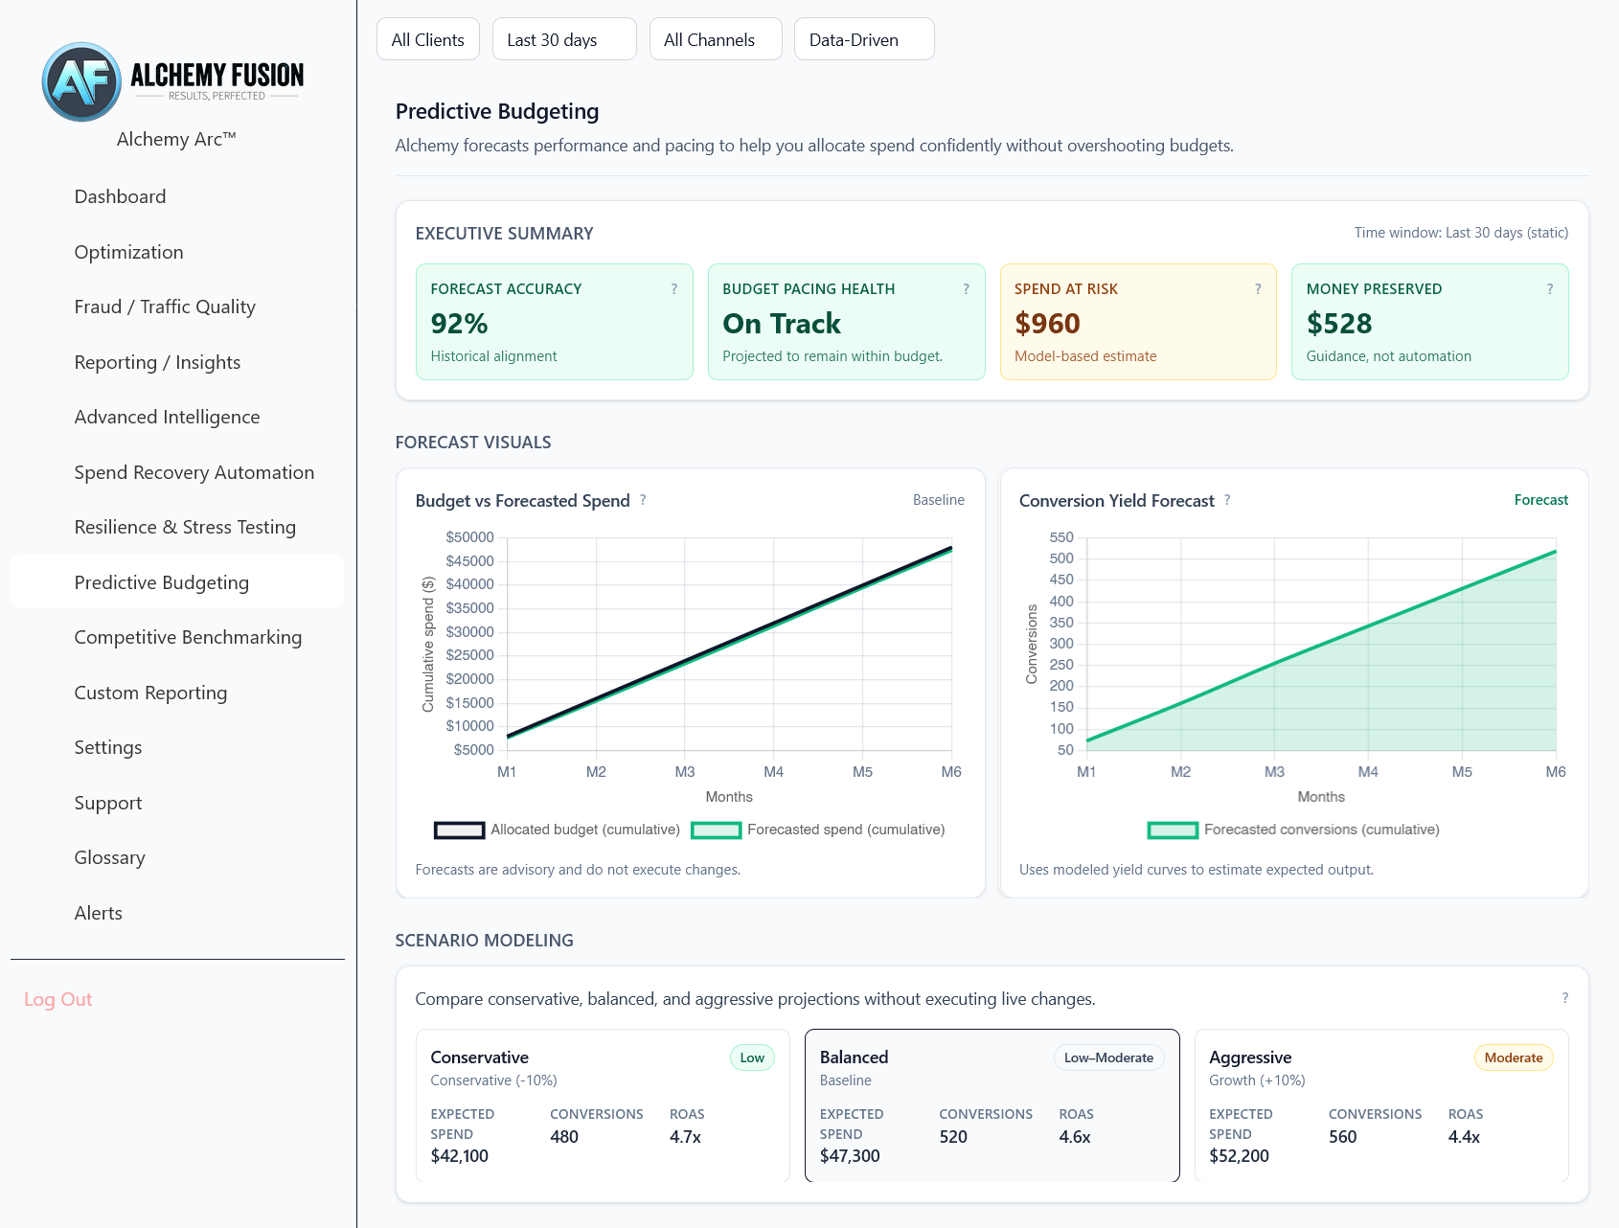Open Conversion Yield Forecast help icon

pos(1227,500)
